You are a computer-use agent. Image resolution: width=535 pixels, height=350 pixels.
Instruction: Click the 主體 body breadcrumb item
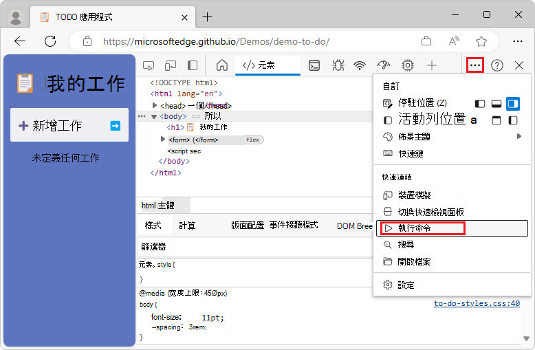coord(166,206)
